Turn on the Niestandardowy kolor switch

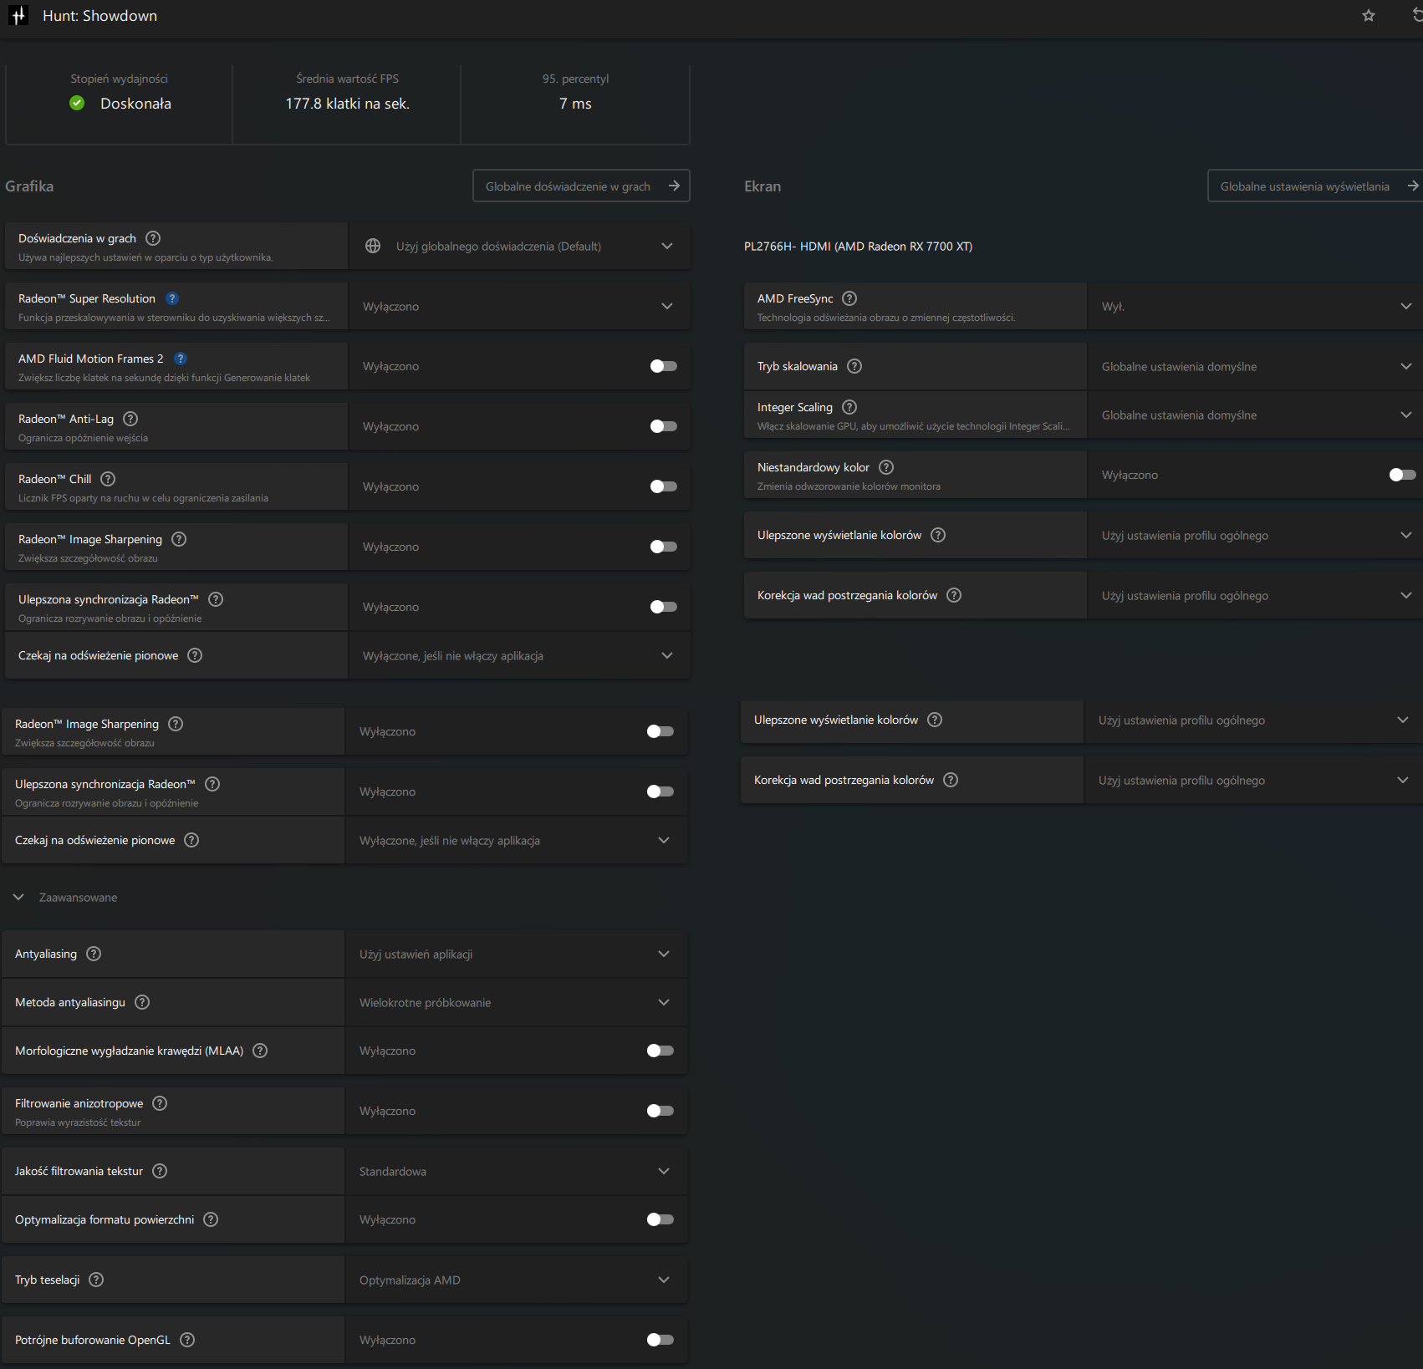point(1402,475)
